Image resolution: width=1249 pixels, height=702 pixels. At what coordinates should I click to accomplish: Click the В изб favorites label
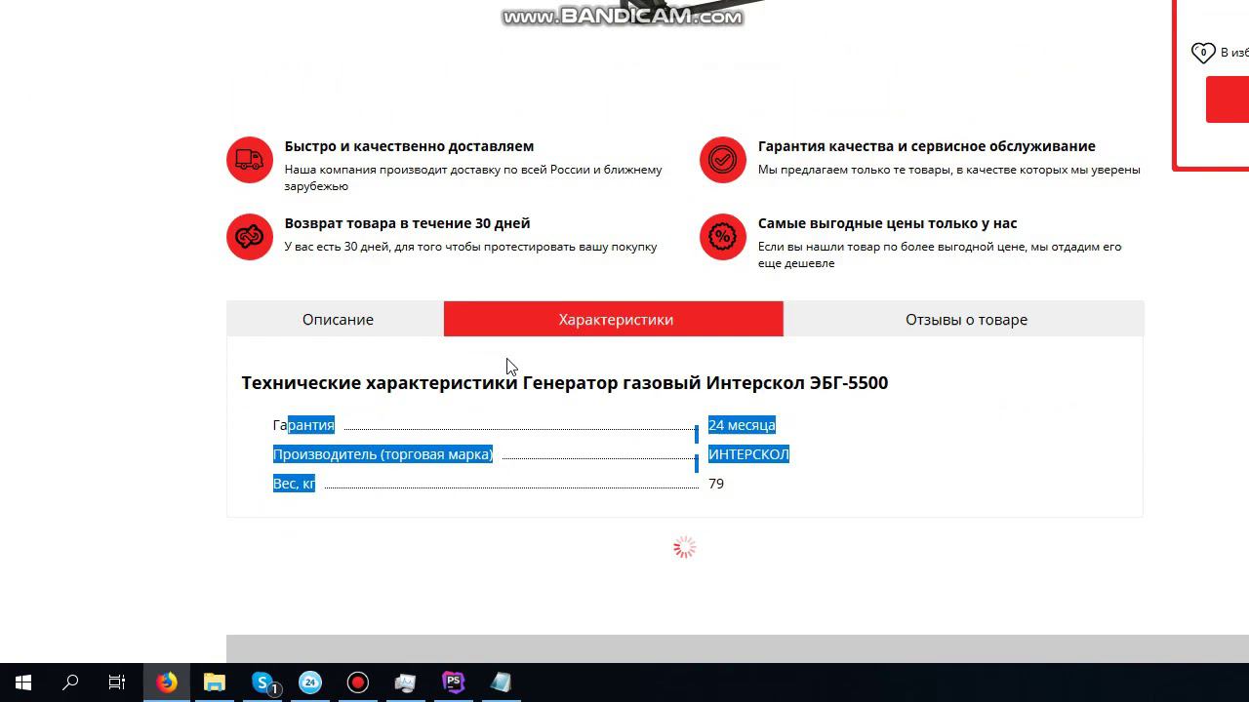tap(1234, 53)
